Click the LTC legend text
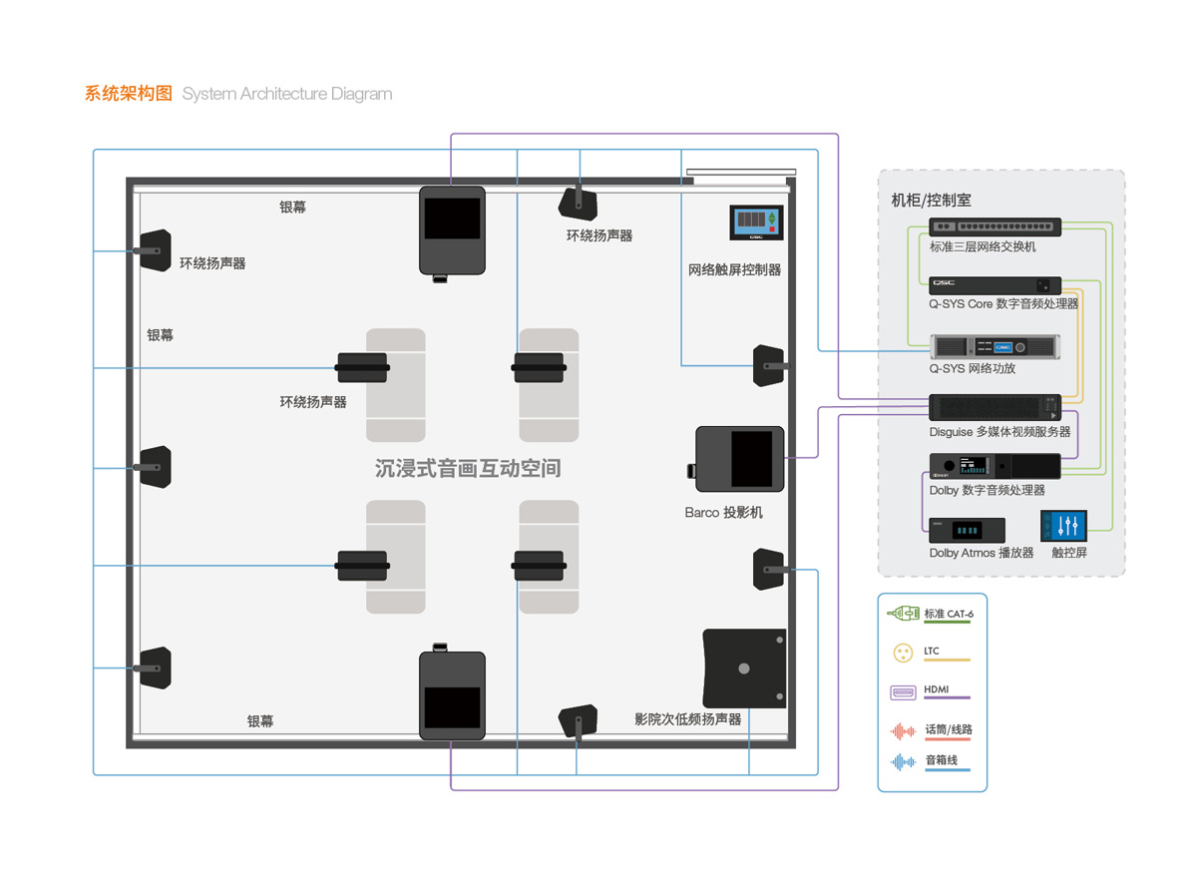This screenshot has height=882, width=1197. (x=932, y=652)
